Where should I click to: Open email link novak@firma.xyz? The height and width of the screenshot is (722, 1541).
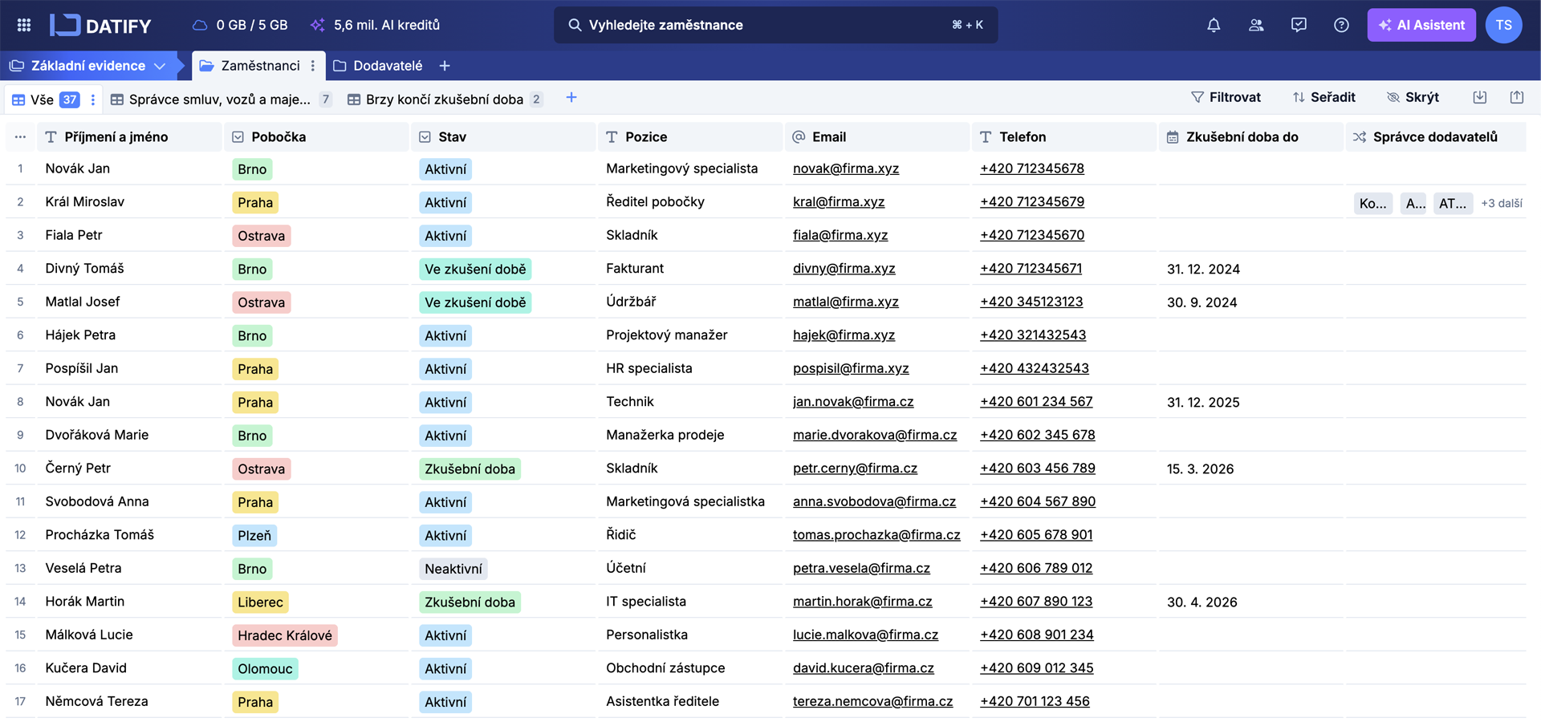pyautogui.click(x=845, y=168)
